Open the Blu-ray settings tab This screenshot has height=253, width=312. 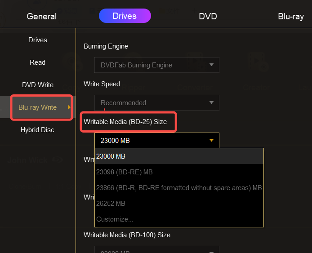click(x=291, y=17)
